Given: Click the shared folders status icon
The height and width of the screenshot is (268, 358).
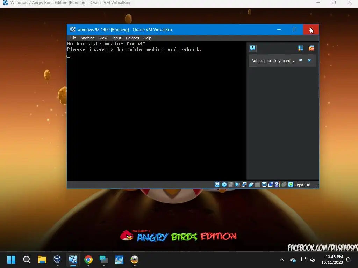Looking at the screenshot, I should (x=257, y=184).
